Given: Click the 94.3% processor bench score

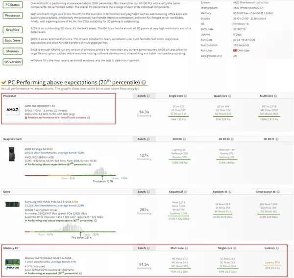Looking at the screenshot, I should point(144,112).
